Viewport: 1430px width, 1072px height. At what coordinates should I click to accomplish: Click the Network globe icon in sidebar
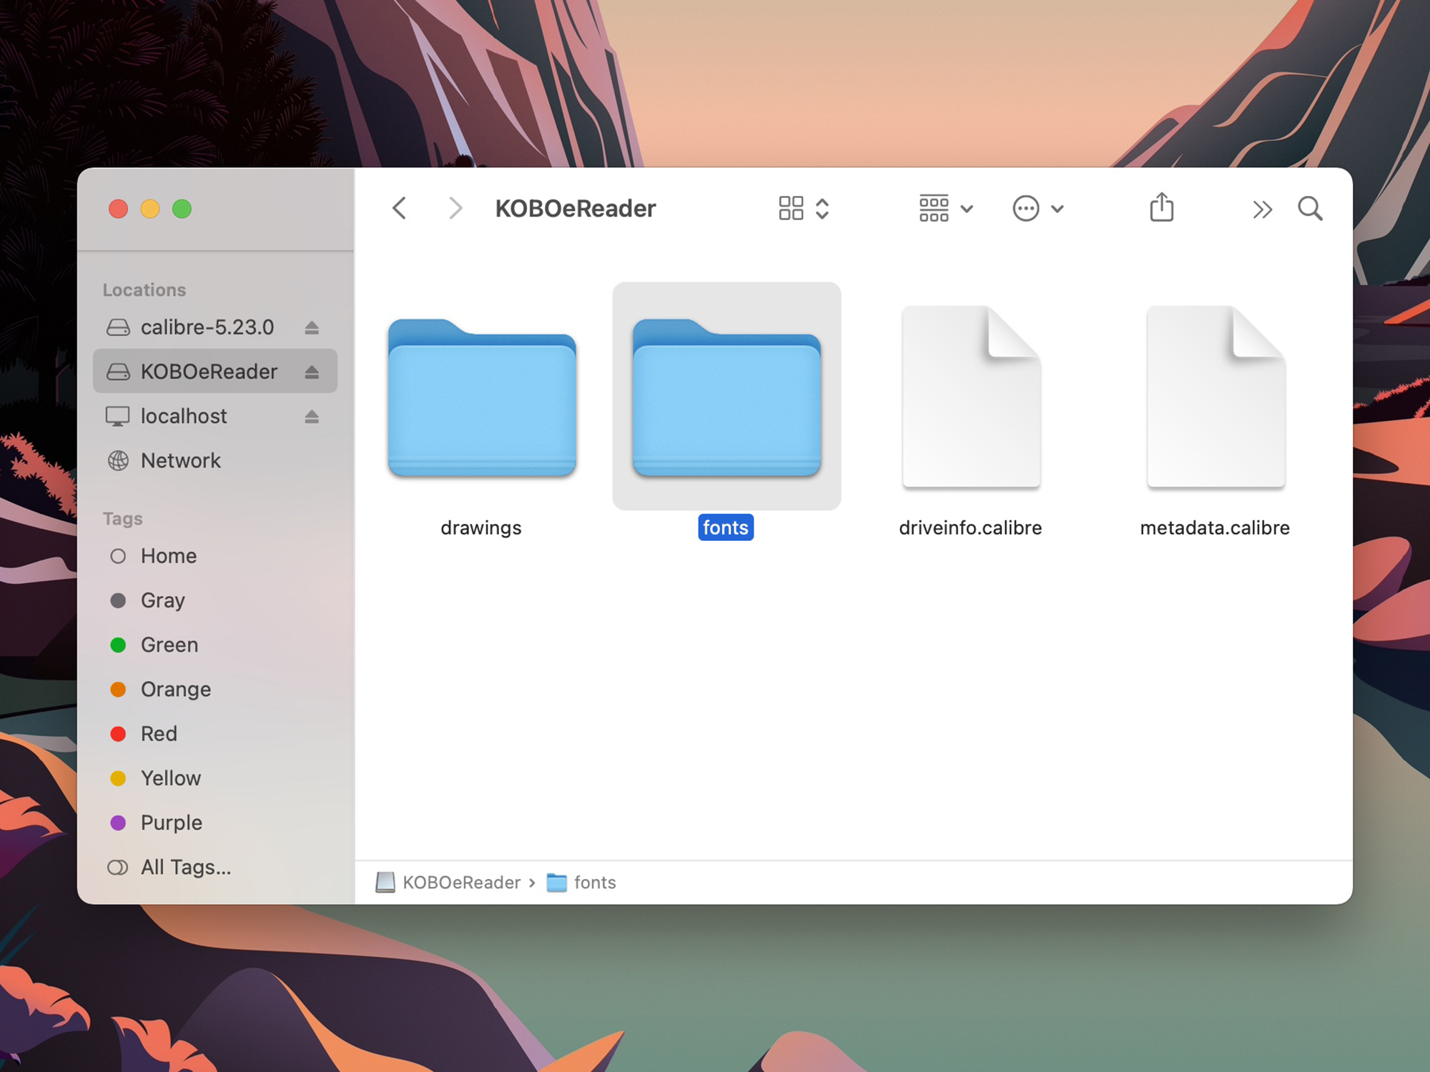[119, 460]
